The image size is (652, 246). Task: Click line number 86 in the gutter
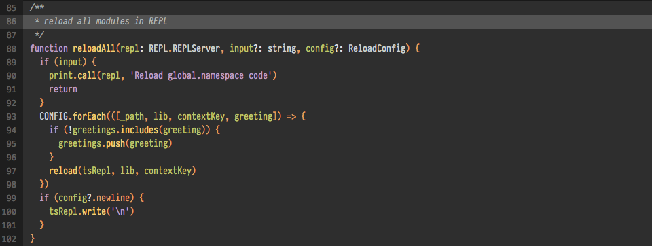[x=12, y=21]
